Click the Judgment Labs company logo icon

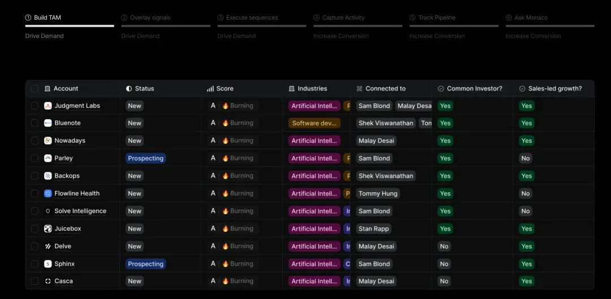48,106
